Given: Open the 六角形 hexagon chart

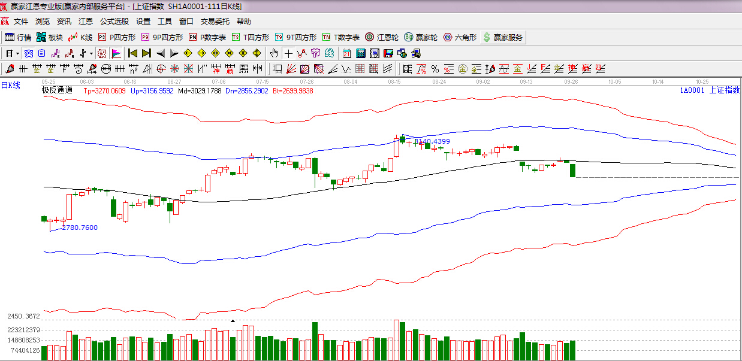Looking at the screenshot, I should pyautogui.click(x=460, y=37).
